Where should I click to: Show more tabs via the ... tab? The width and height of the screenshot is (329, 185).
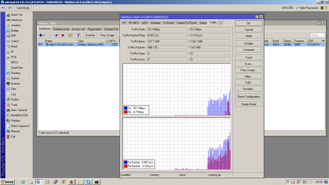[220, 23]
